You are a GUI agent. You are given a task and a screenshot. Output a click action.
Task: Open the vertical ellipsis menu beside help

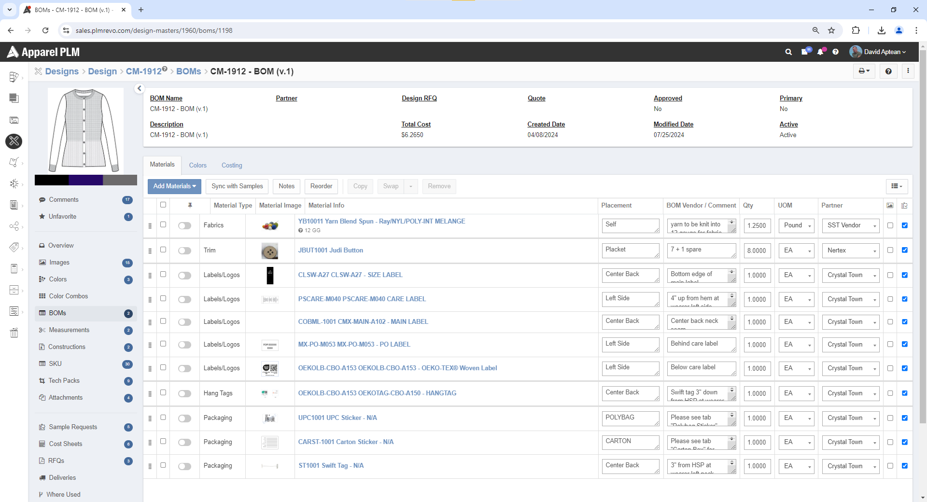(908, 71)
